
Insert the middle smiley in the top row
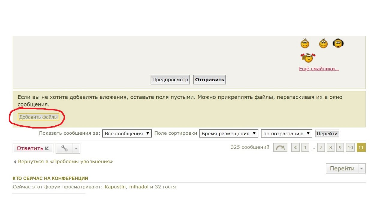tap(323, 43)
